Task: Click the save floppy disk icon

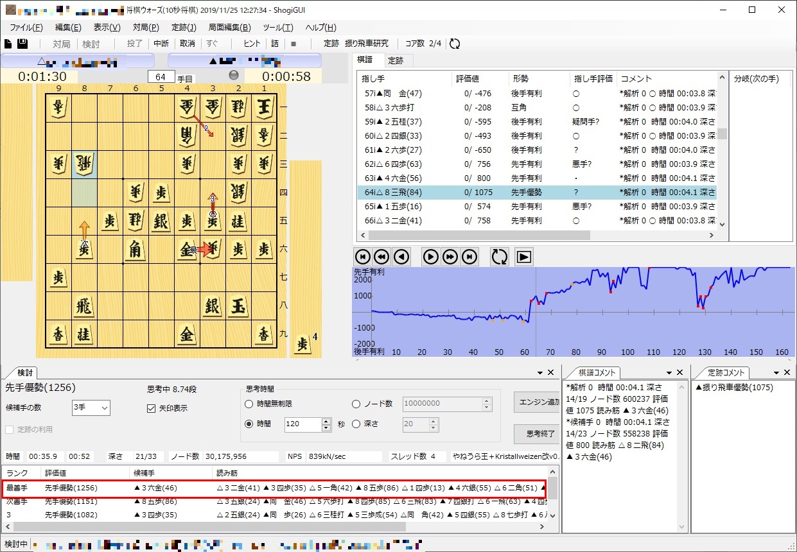Action: 22,44
